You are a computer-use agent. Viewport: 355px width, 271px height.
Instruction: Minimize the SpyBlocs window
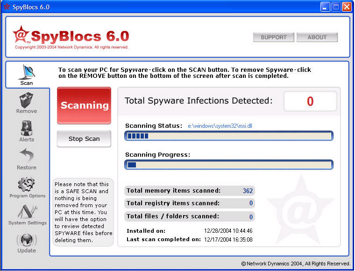325,7
